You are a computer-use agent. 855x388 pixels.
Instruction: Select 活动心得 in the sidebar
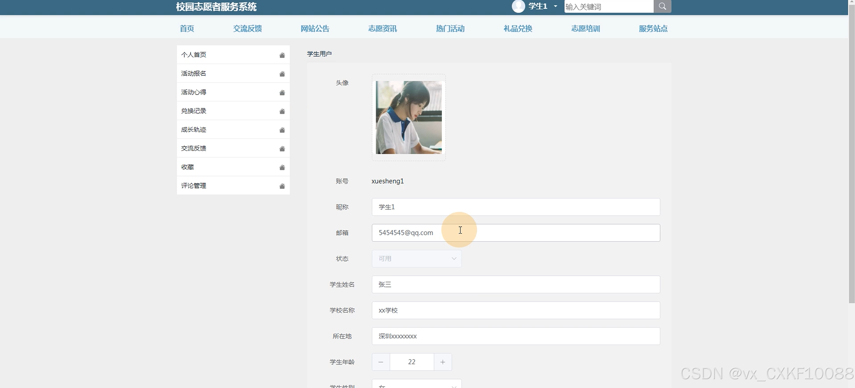click(194, 92)
